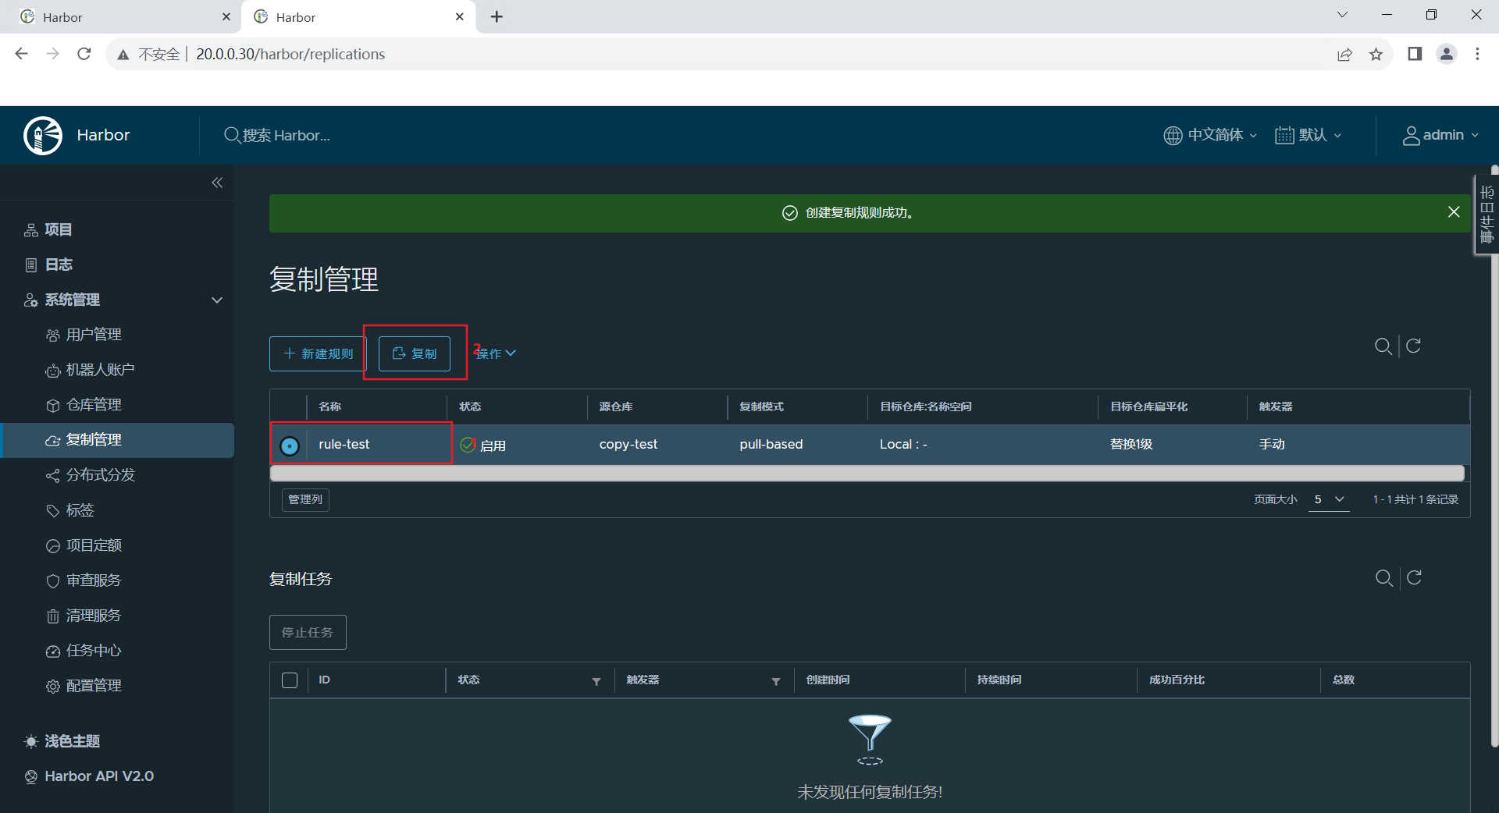Toggle select-all tasks checkbox
Viewport: 1499px width, 813px height.
290,680
